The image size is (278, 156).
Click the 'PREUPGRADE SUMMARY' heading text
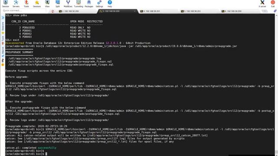[x=19, y=52]
